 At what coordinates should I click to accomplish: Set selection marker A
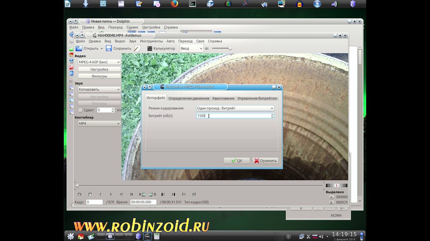(x=142, y=194)
